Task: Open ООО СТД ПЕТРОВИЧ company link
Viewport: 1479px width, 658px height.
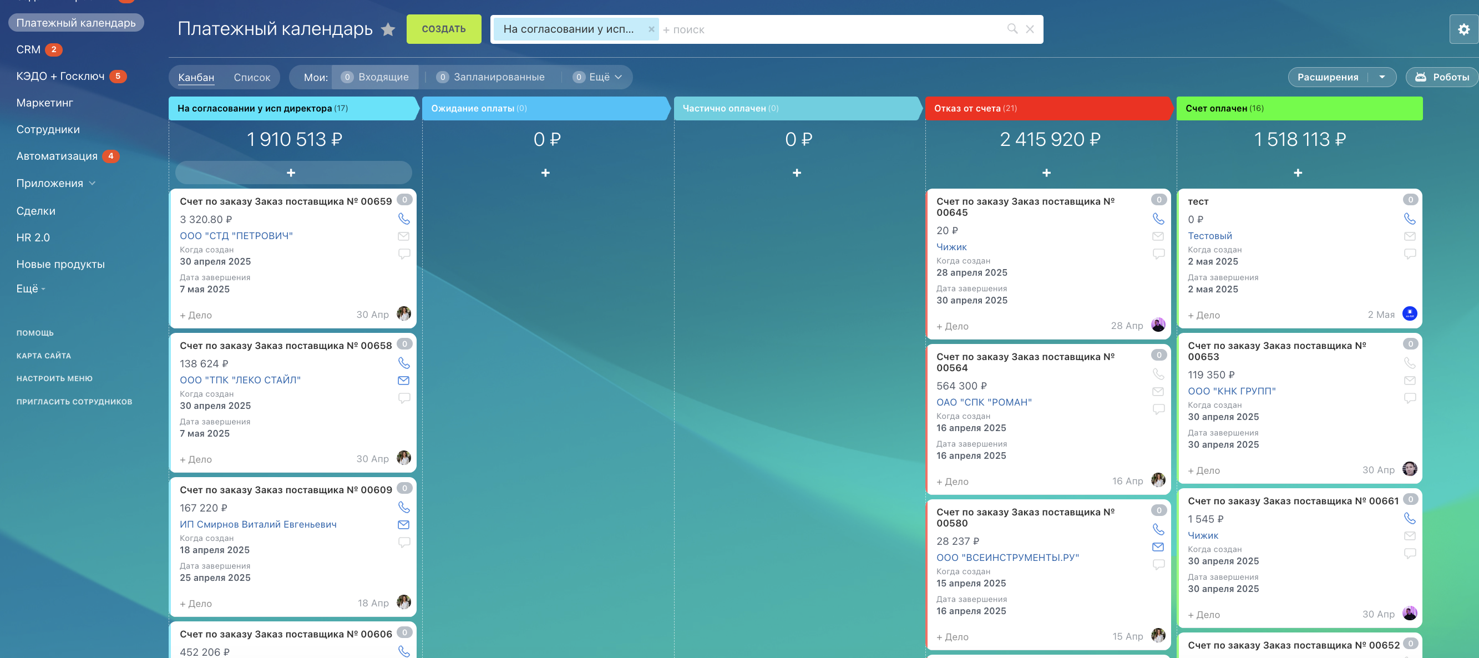Action: pyautogui.click(x=236, y=235)
